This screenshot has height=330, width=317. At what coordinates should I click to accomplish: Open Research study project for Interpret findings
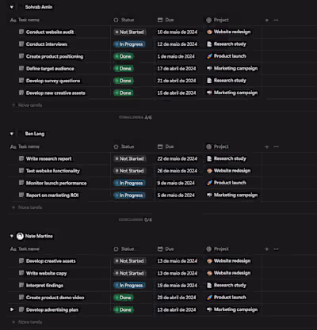(x=227, y=285)
